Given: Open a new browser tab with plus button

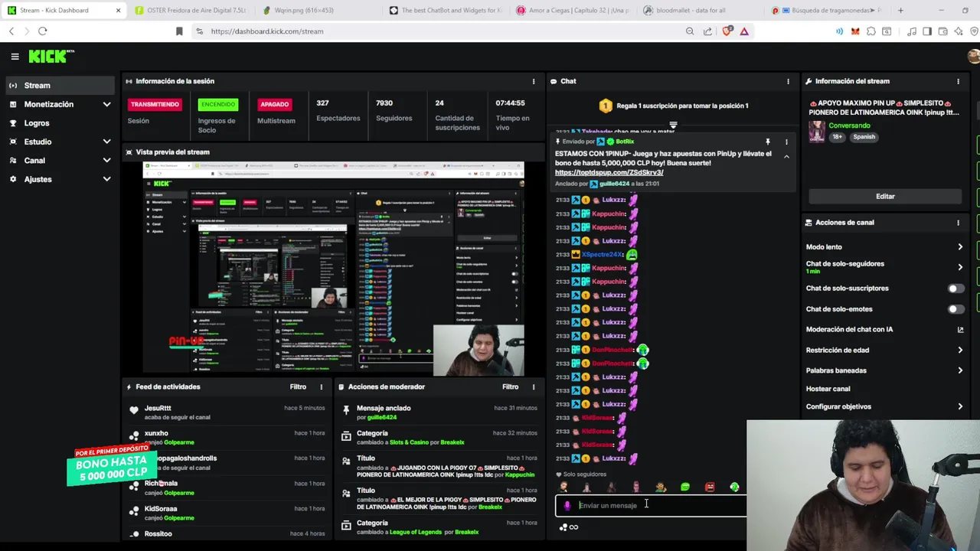Looking at the screenshot, I should point(900,11).
